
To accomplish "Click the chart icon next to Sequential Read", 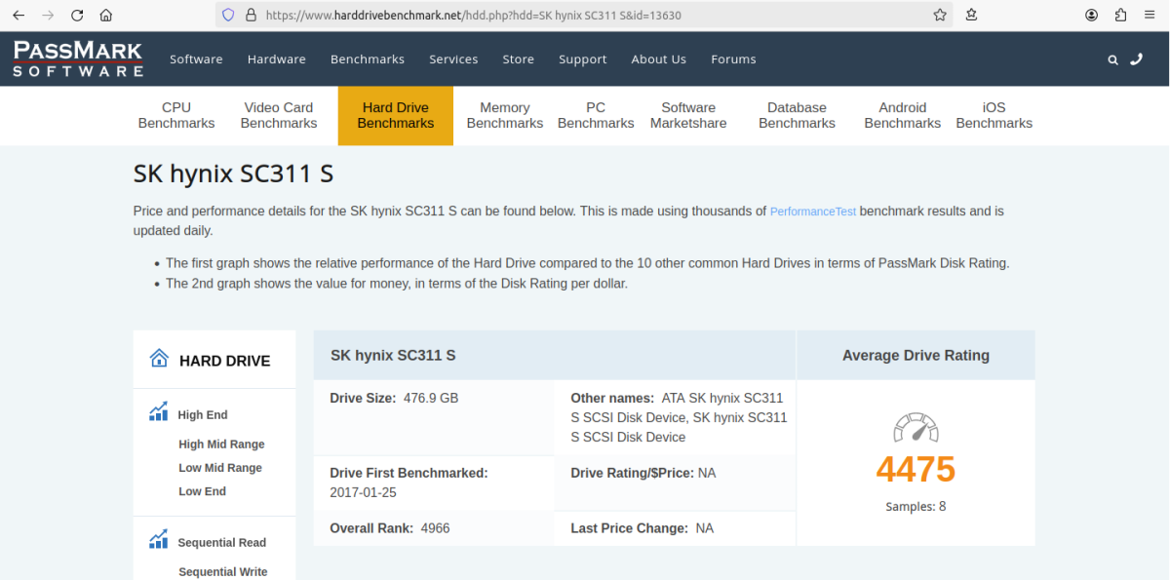I will point(159,539).
